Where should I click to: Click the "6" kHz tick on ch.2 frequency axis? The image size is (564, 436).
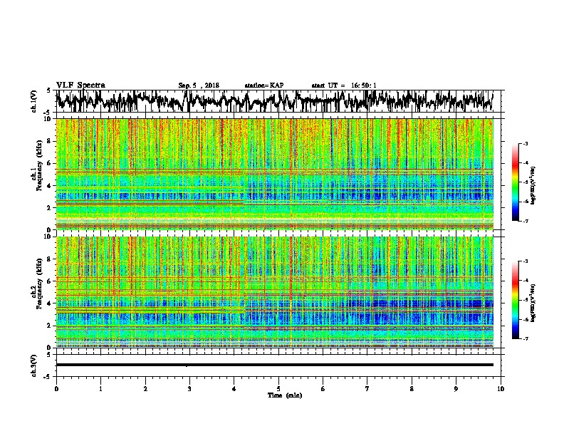pyautogui.click(x=49, y=281)
